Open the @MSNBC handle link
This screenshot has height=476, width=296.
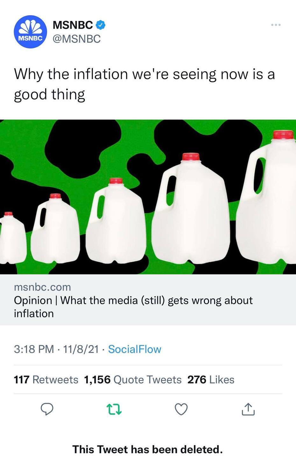coord(76,39)
